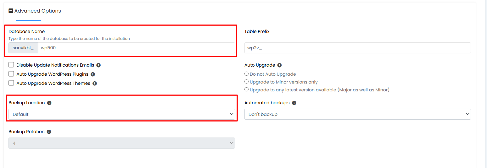The height and width of the screenshot is (168, 487).
Task: Select Upgrade to Minor versions only
Action: (x=247, y=82)
